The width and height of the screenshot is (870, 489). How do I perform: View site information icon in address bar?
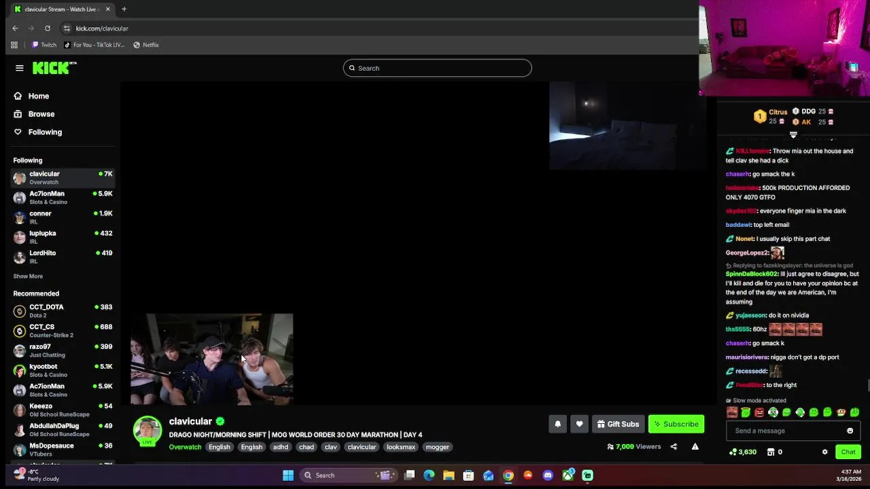67,29
